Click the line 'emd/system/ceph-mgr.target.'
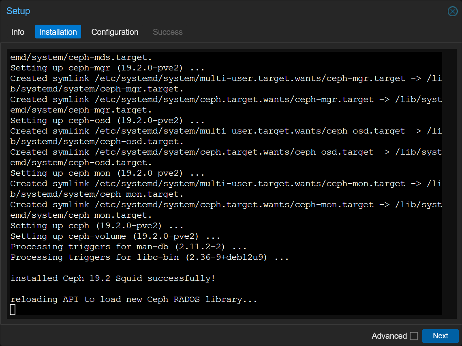The width and height of the screenshot is (462, 346). 81,110
